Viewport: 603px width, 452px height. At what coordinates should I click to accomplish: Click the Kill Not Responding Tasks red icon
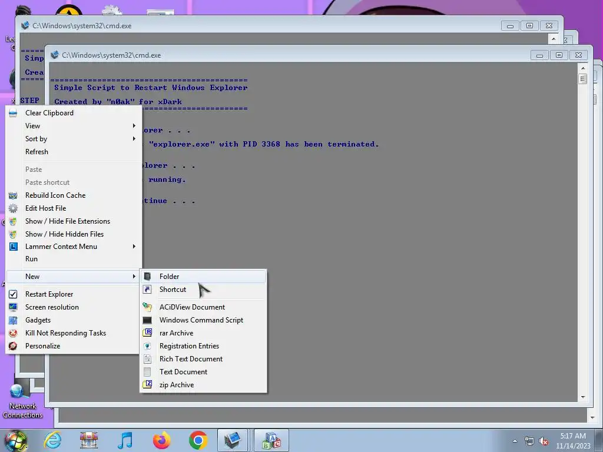(x=13, y=333)
